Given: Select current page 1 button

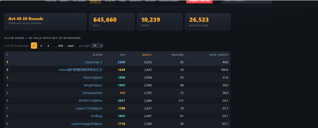Looking at the screenshot, I should tap(34, 46).
